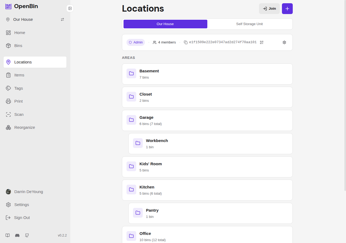346x243 pixels.
Task: Sign out of OpenBin
Action: [21, 217]
